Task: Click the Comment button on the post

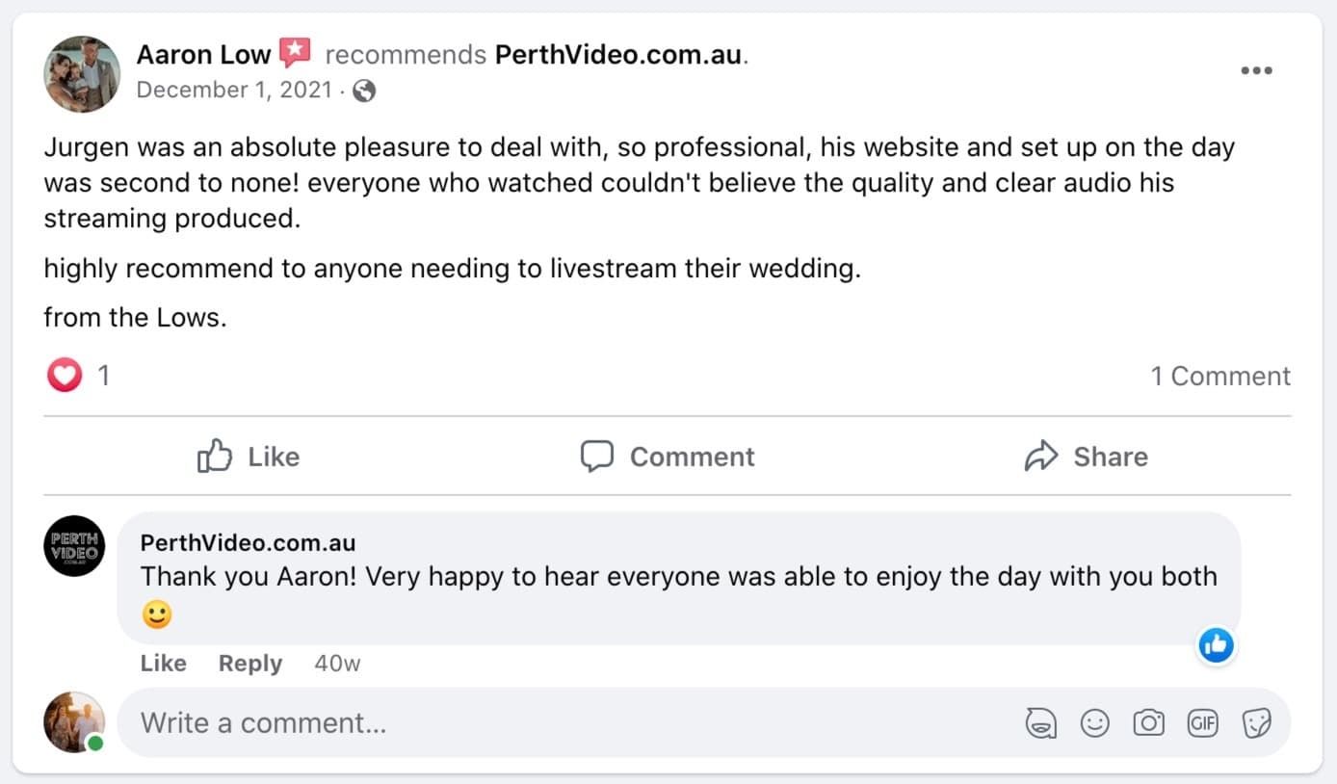Action: 668,457
